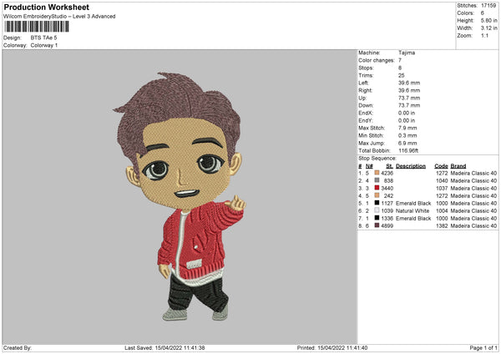Click 'Emerald Black' in stop 7 row

413,218
